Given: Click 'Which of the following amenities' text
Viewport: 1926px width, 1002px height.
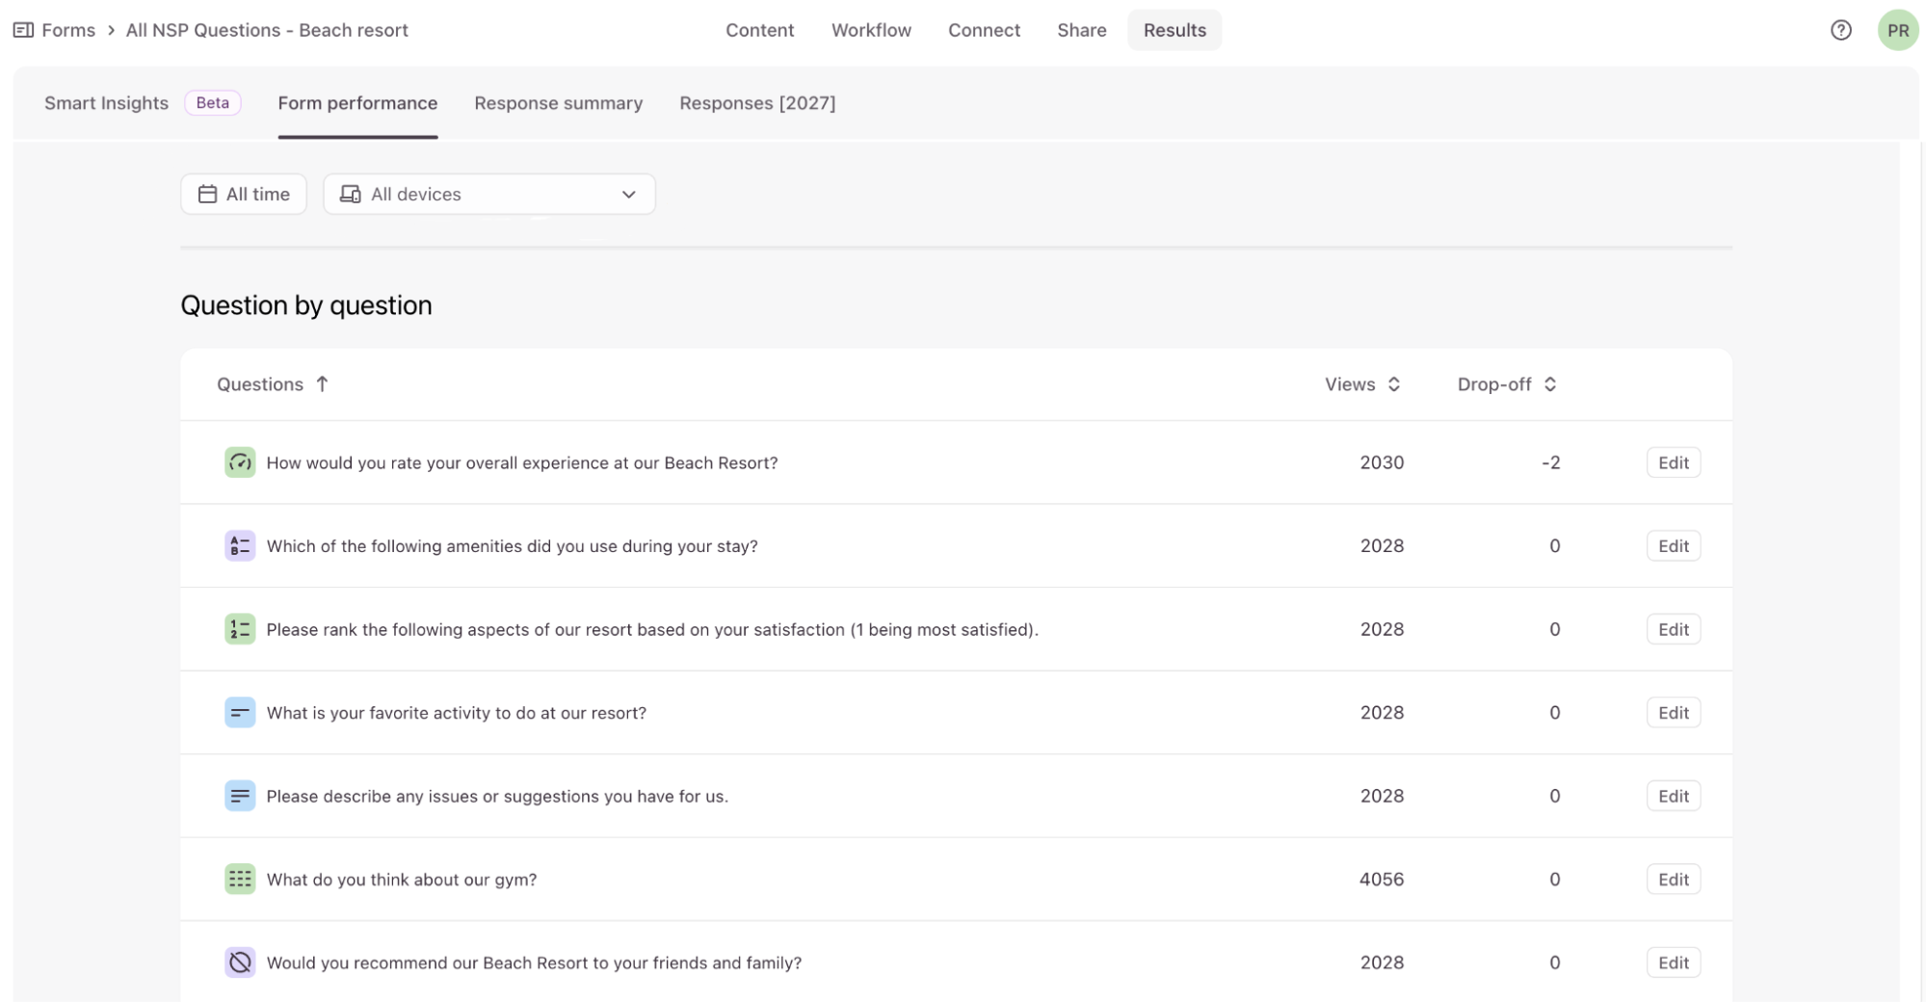Looking at the screenshot, I should click(x=512, y=545).
